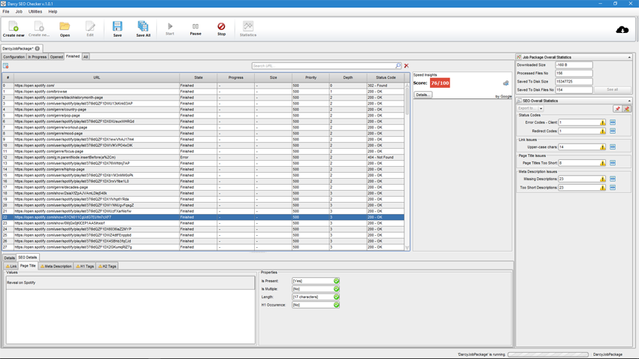Show list for Error Codes - Client
639x359 pixels.
(x=613, y=122)
